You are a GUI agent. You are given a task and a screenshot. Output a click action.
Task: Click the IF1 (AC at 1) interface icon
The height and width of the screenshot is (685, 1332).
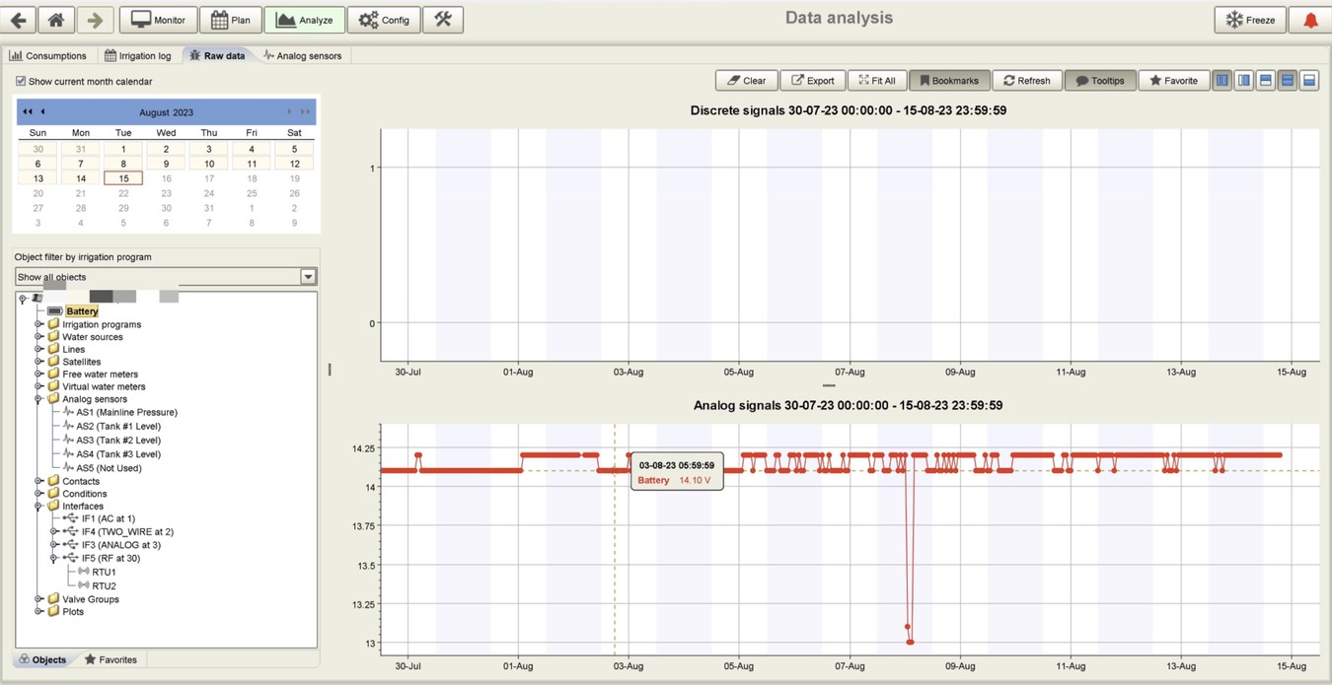coord(71,518)
